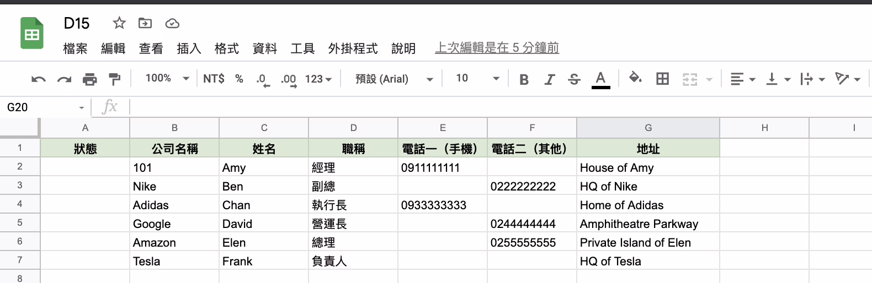Open the Google Sheets home icon
Screen dimensions: 872x283
(x=32, y=34)
